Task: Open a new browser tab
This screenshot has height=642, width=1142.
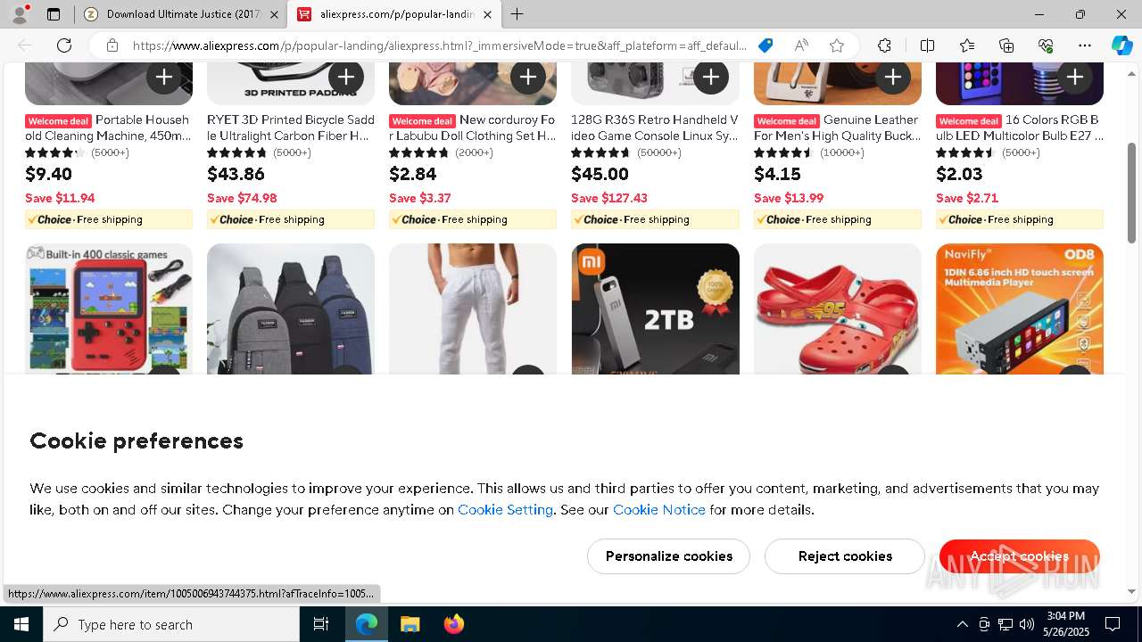Action: click(x=517, y=14)
